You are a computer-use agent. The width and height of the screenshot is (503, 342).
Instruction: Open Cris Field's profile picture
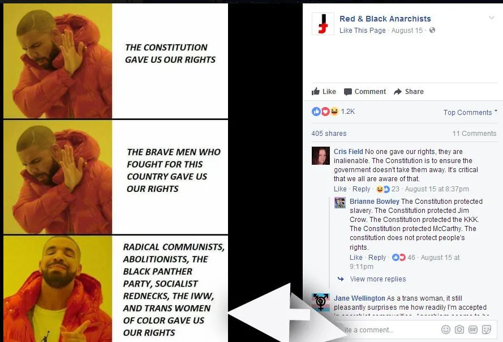pyautogui.click(x=320, y=156)
